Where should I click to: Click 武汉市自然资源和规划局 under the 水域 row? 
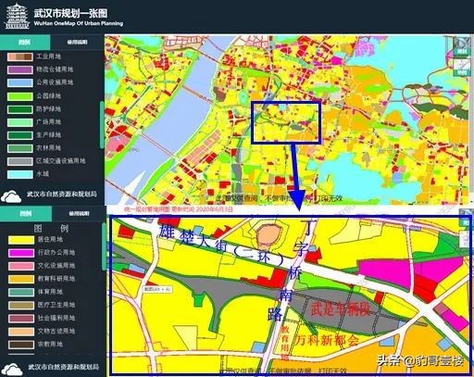(x=62, y=195)
